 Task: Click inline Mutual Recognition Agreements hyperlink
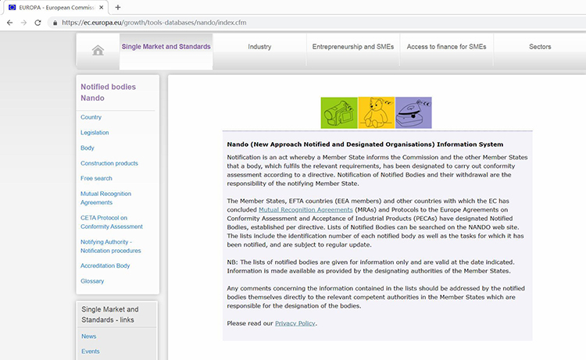(306, 210)
